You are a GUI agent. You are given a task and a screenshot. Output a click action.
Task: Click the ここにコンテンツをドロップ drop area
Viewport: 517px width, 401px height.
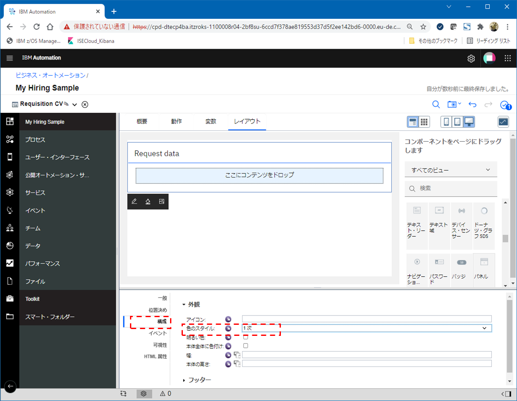[x=260, y=175]
